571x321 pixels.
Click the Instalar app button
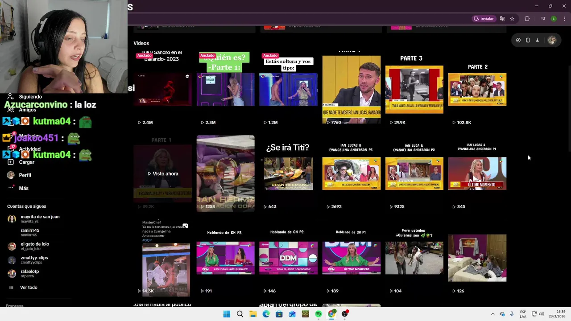pos(484,19)
